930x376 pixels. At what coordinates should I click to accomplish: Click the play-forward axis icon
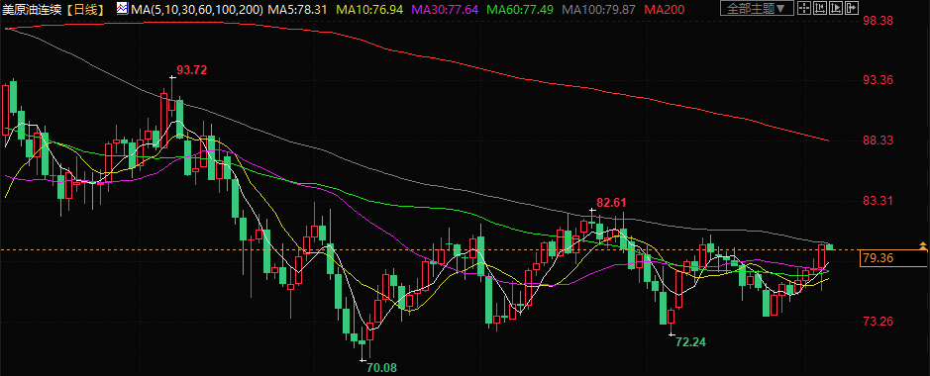pyautogui.click(x=836, y=8)
